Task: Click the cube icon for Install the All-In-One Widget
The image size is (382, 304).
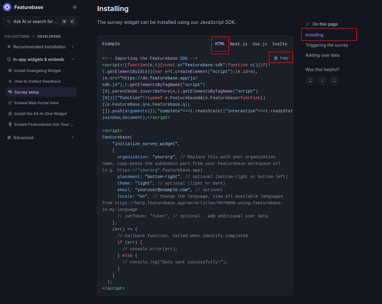Action: 10,114
